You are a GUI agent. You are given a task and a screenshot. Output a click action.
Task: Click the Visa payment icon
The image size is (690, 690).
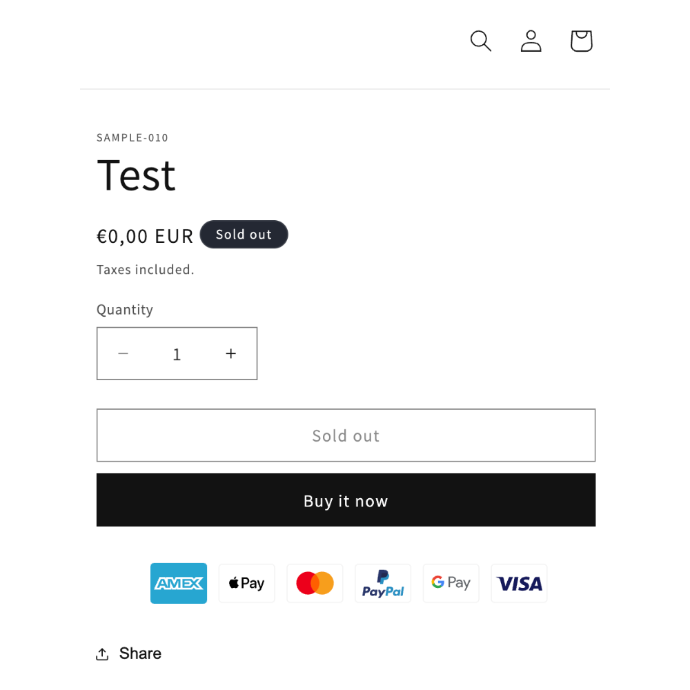pyautogui.click(x=520, y=583)
